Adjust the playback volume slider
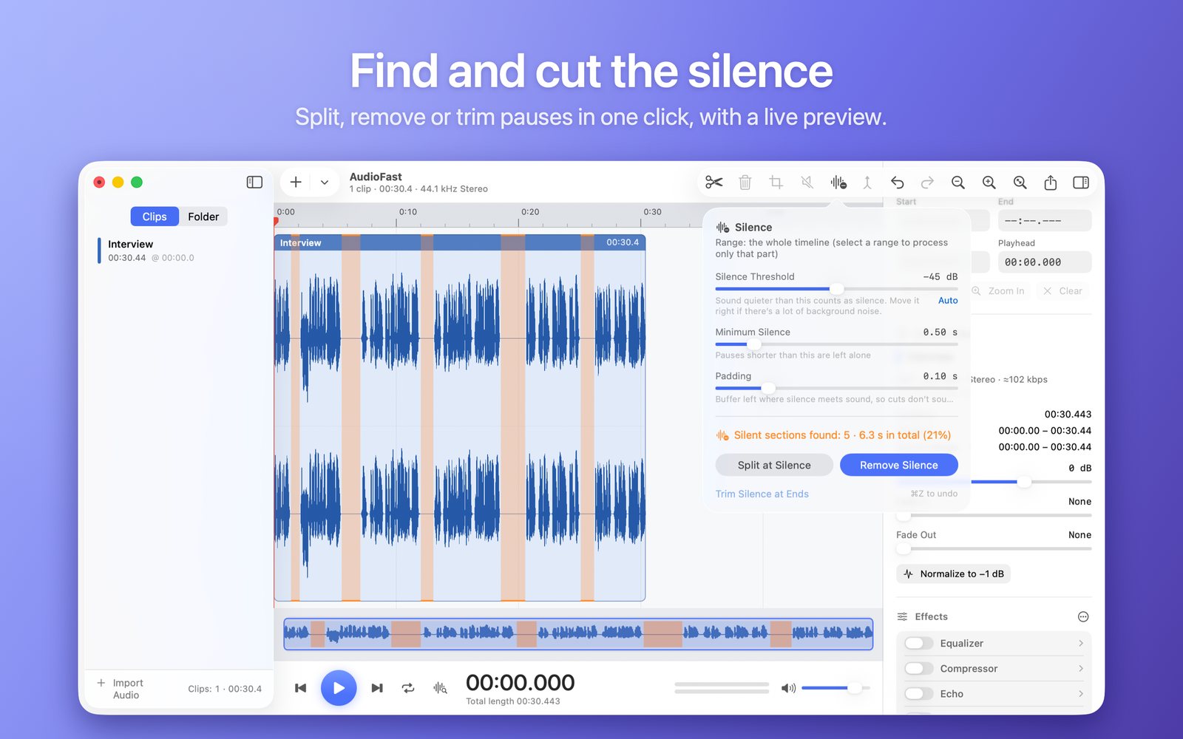The height and width of the screenshot is (739, 1183). (835, 688)
